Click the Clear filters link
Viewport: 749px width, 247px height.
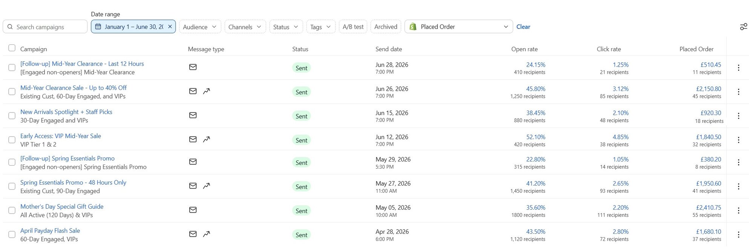pos(523,27)
